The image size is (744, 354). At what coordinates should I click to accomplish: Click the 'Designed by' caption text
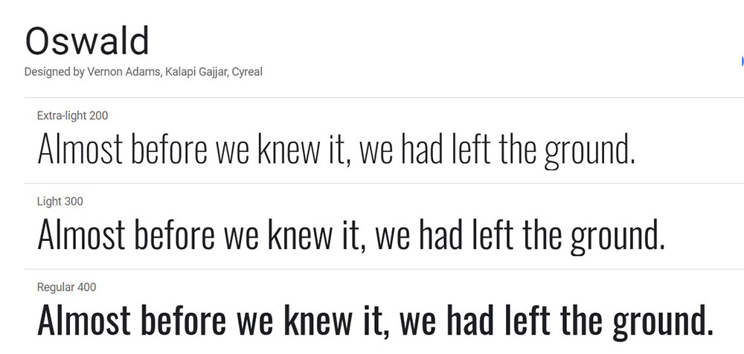54,72
